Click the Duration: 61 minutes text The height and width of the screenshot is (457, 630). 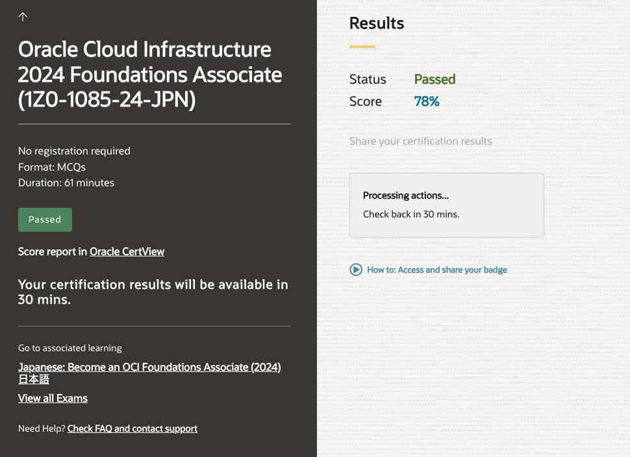pos(66,182)
